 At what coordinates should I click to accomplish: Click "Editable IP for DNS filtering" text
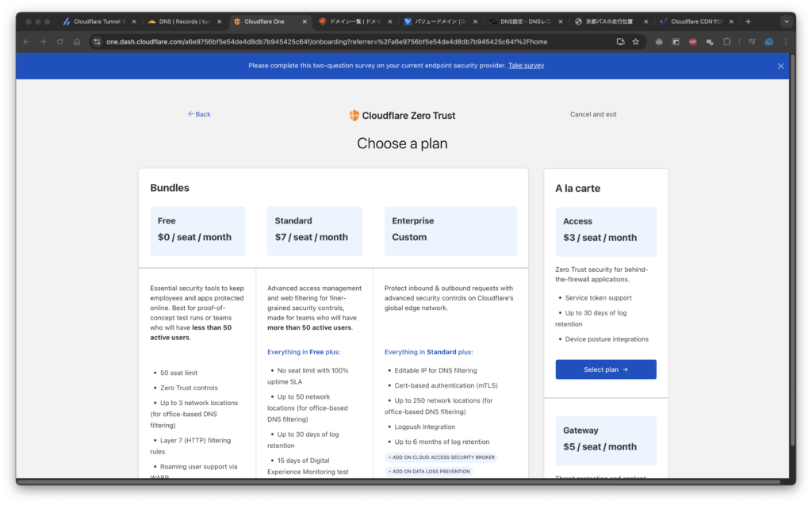435,371
